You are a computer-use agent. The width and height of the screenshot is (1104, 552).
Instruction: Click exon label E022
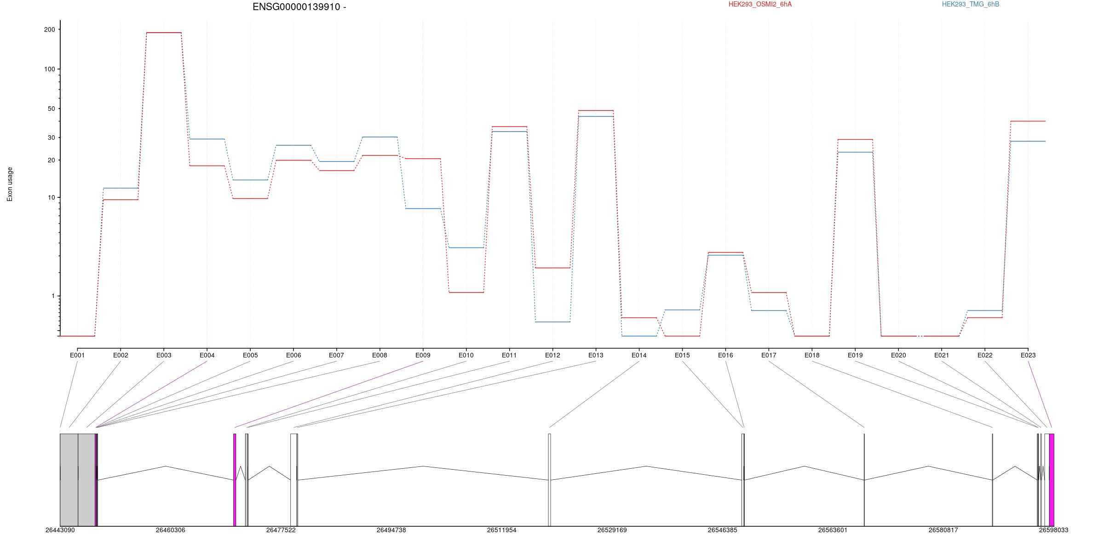985,355
